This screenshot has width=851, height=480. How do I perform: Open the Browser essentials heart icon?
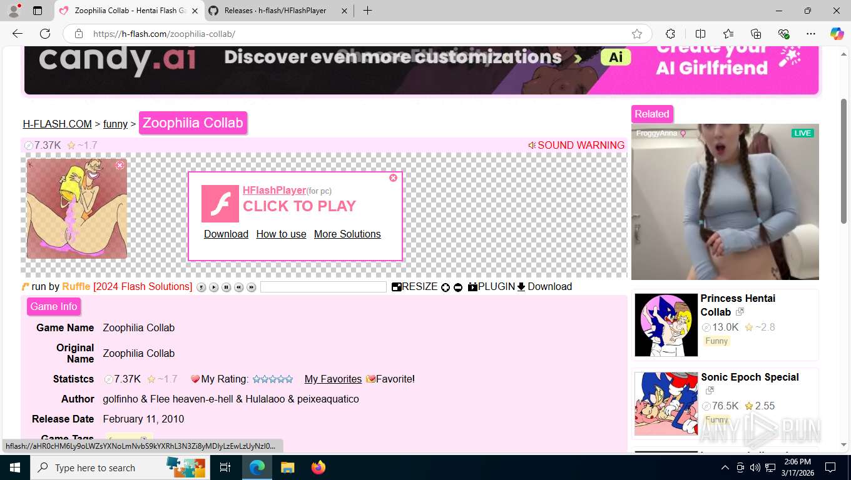783,34
